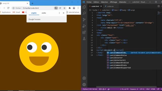162x91 pixels.
Task: Open the Edition menu
Action: (96, 2)
